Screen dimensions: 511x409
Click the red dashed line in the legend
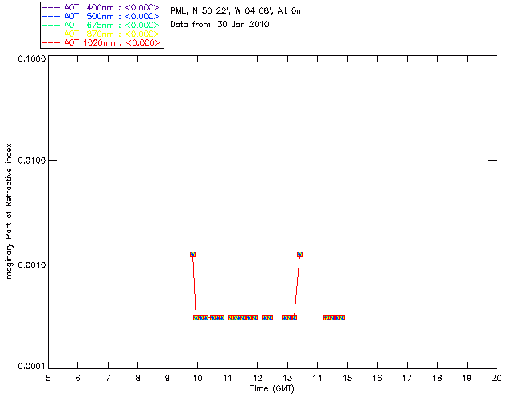(x=51, y=42)
